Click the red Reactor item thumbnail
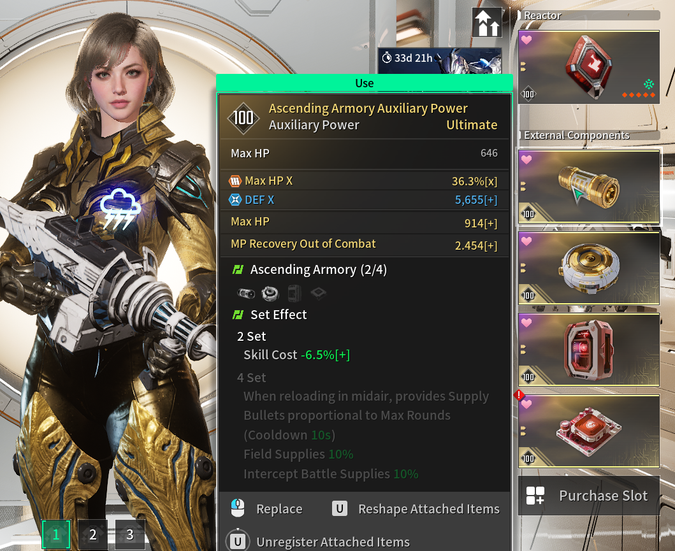The height and width of the screenshot is (551, 675). pyautogui.click(x=588, y=67)
